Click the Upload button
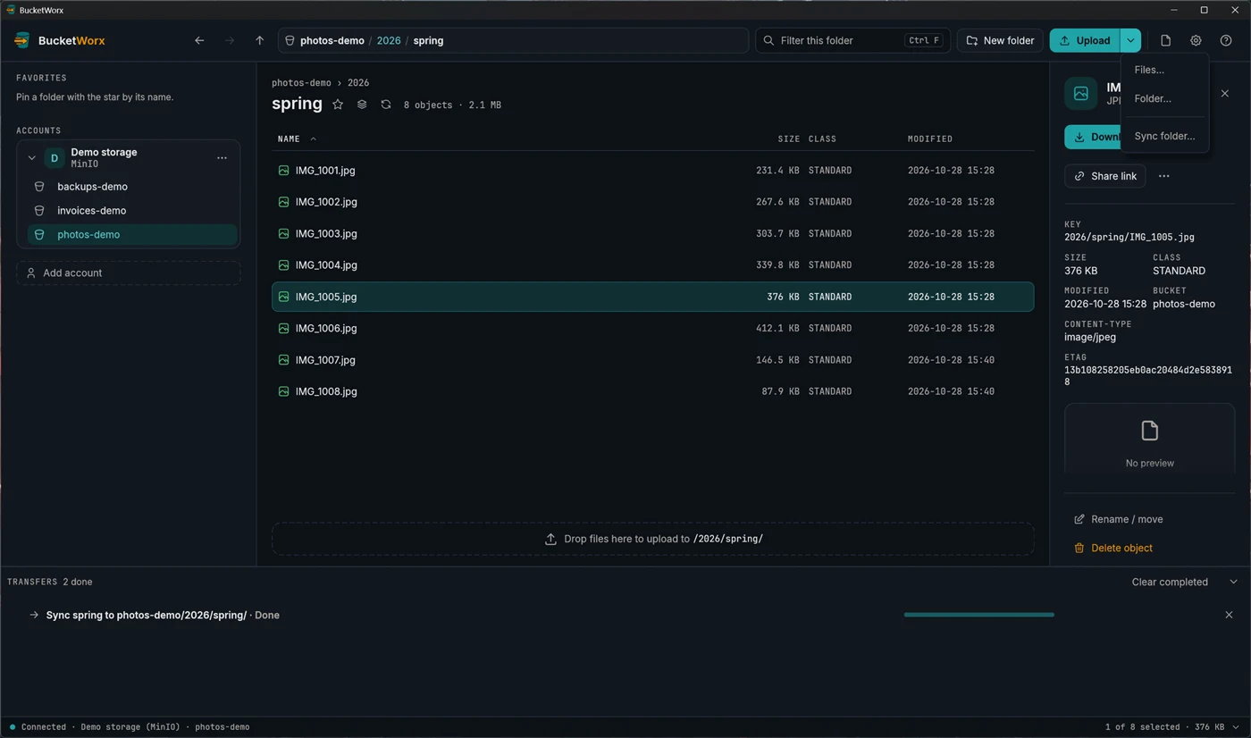The height and width of the screenshot is (738, 1251). click(1085, 40)
